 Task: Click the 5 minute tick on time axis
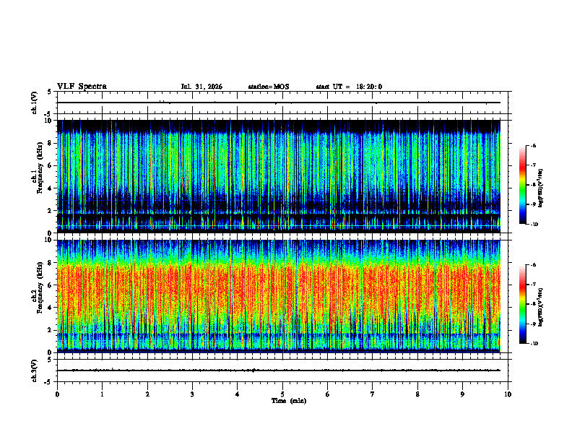pos(282,394)
